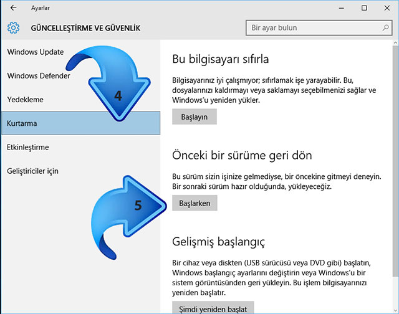The width and height of the screenshot is (399, 314).
Task: Open Etkinleştirme section
Action: click(27, 147)
